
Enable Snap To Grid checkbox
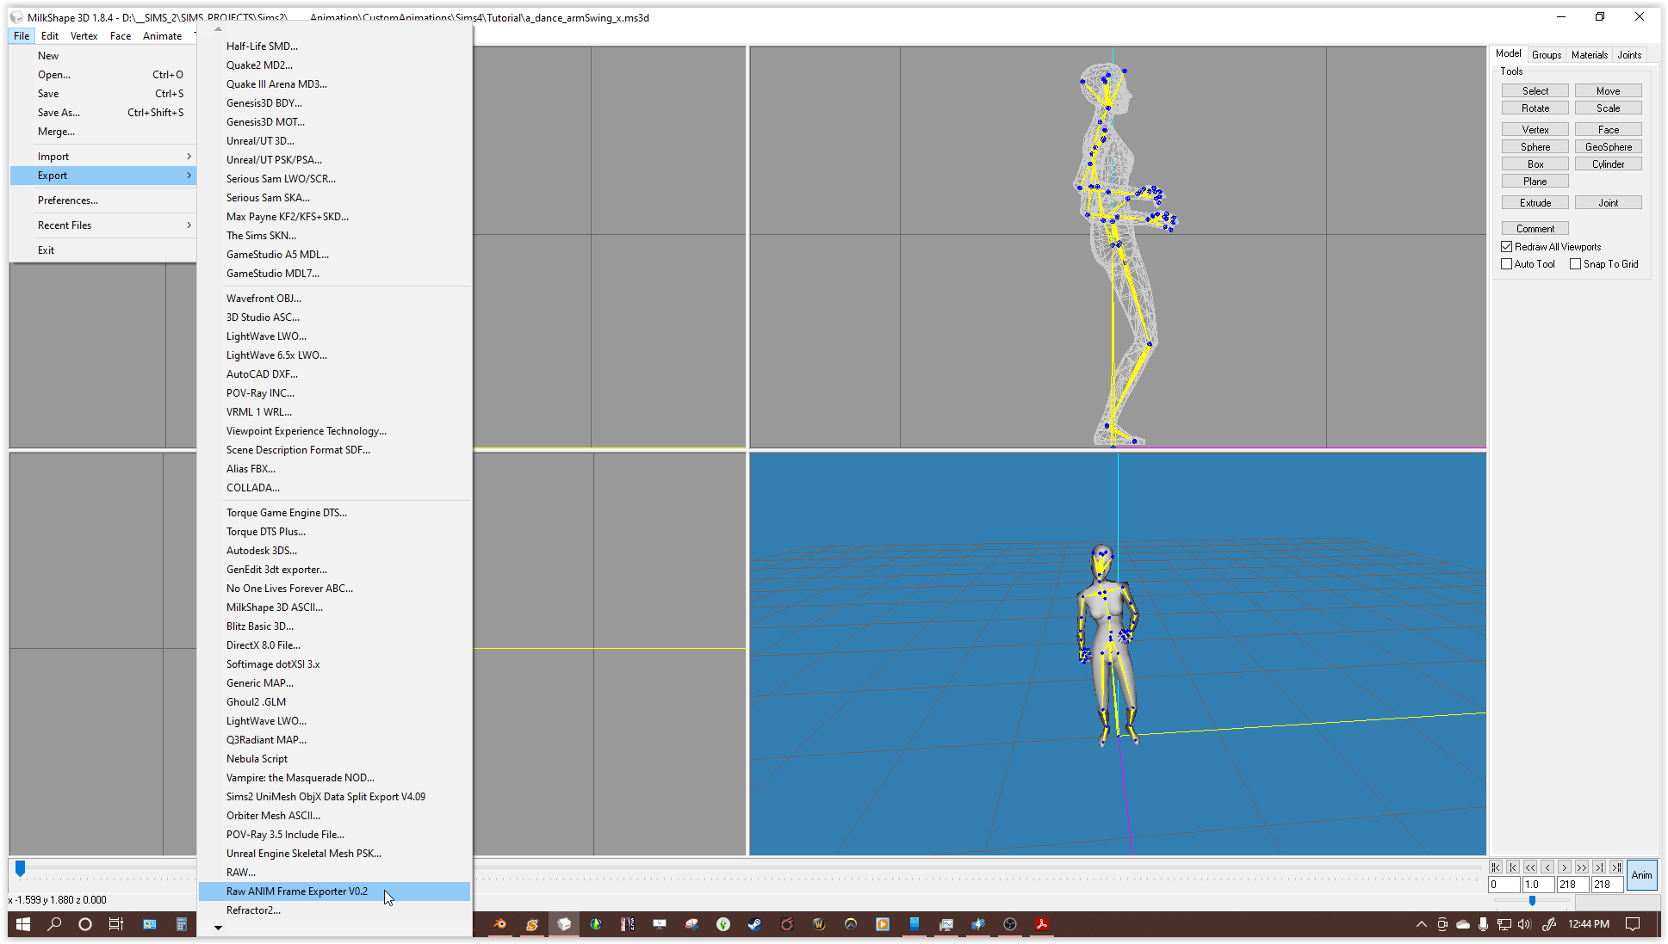pos(1575,264)
